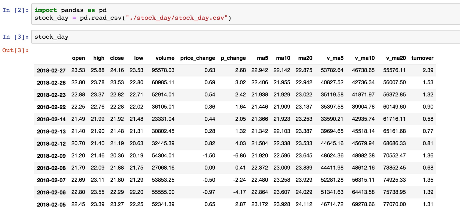Click the 'ma5' column header
This screenshot has height=213, width=465.
point(262,58)
